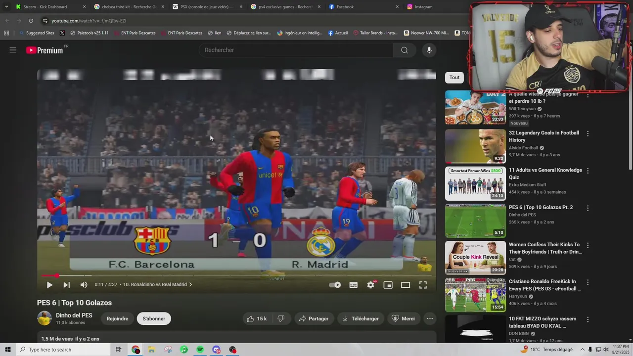Open the YouTube hamburger guide menu
This screenshot has height=356, width=633.
[13, 50]
